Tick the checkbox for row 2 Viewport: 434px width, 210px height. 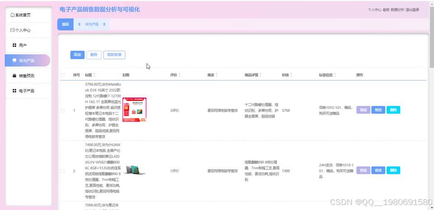click(x=63, y=171)
